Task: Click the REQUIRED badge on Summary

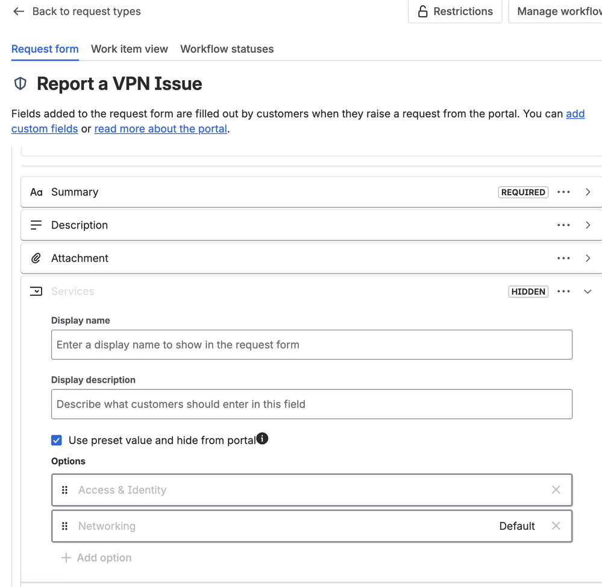Action: [523, 192]
